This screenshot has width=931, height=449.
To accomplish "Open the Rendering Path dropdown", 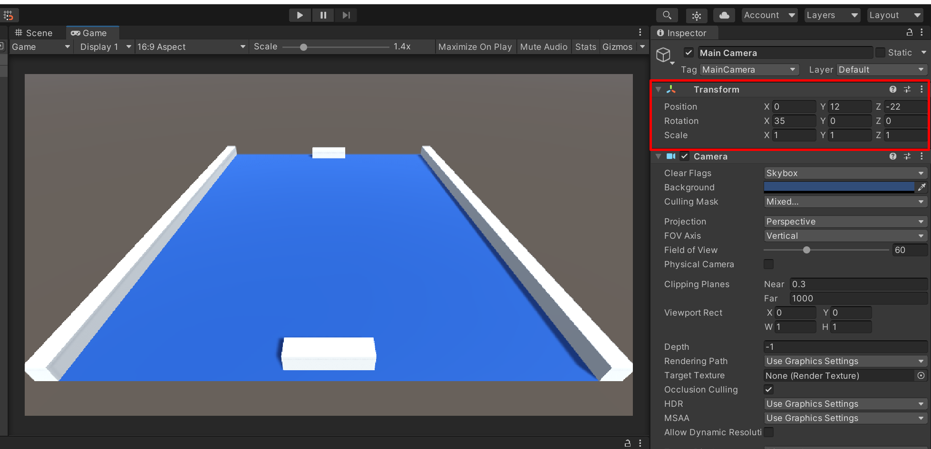I will pyautogui.click(x=845, y=361).
